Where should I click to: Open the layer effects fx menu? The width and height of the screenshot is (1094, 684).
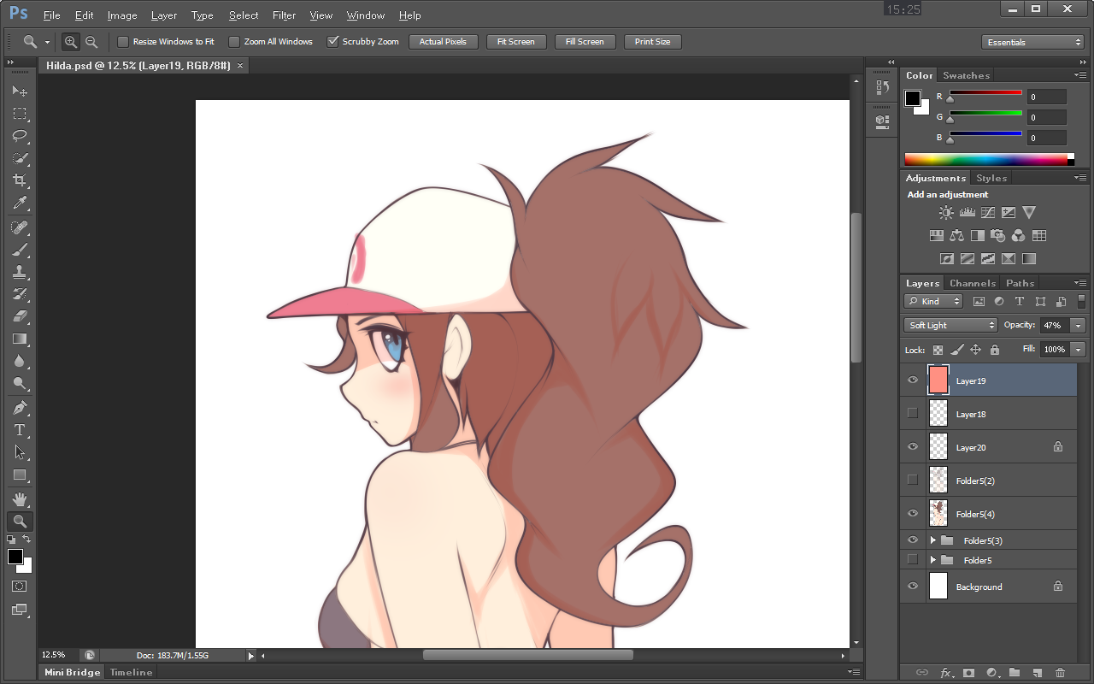click(946, 673)
